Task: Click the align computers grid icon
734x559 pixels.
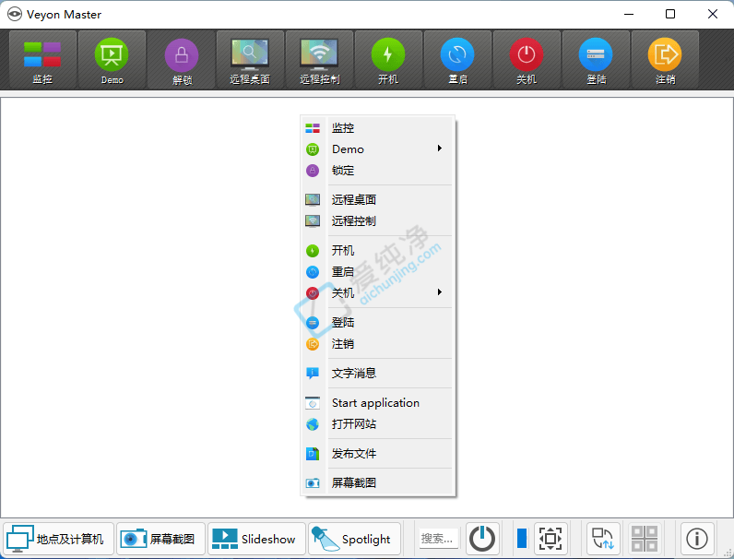Action: pos(645,539)
